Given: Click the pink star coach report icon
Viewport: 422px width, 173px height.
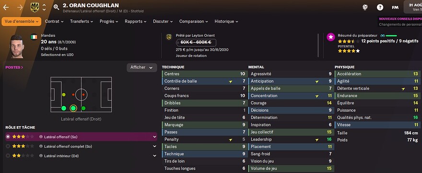Looking at the screenshot, I should coord(331,37).
